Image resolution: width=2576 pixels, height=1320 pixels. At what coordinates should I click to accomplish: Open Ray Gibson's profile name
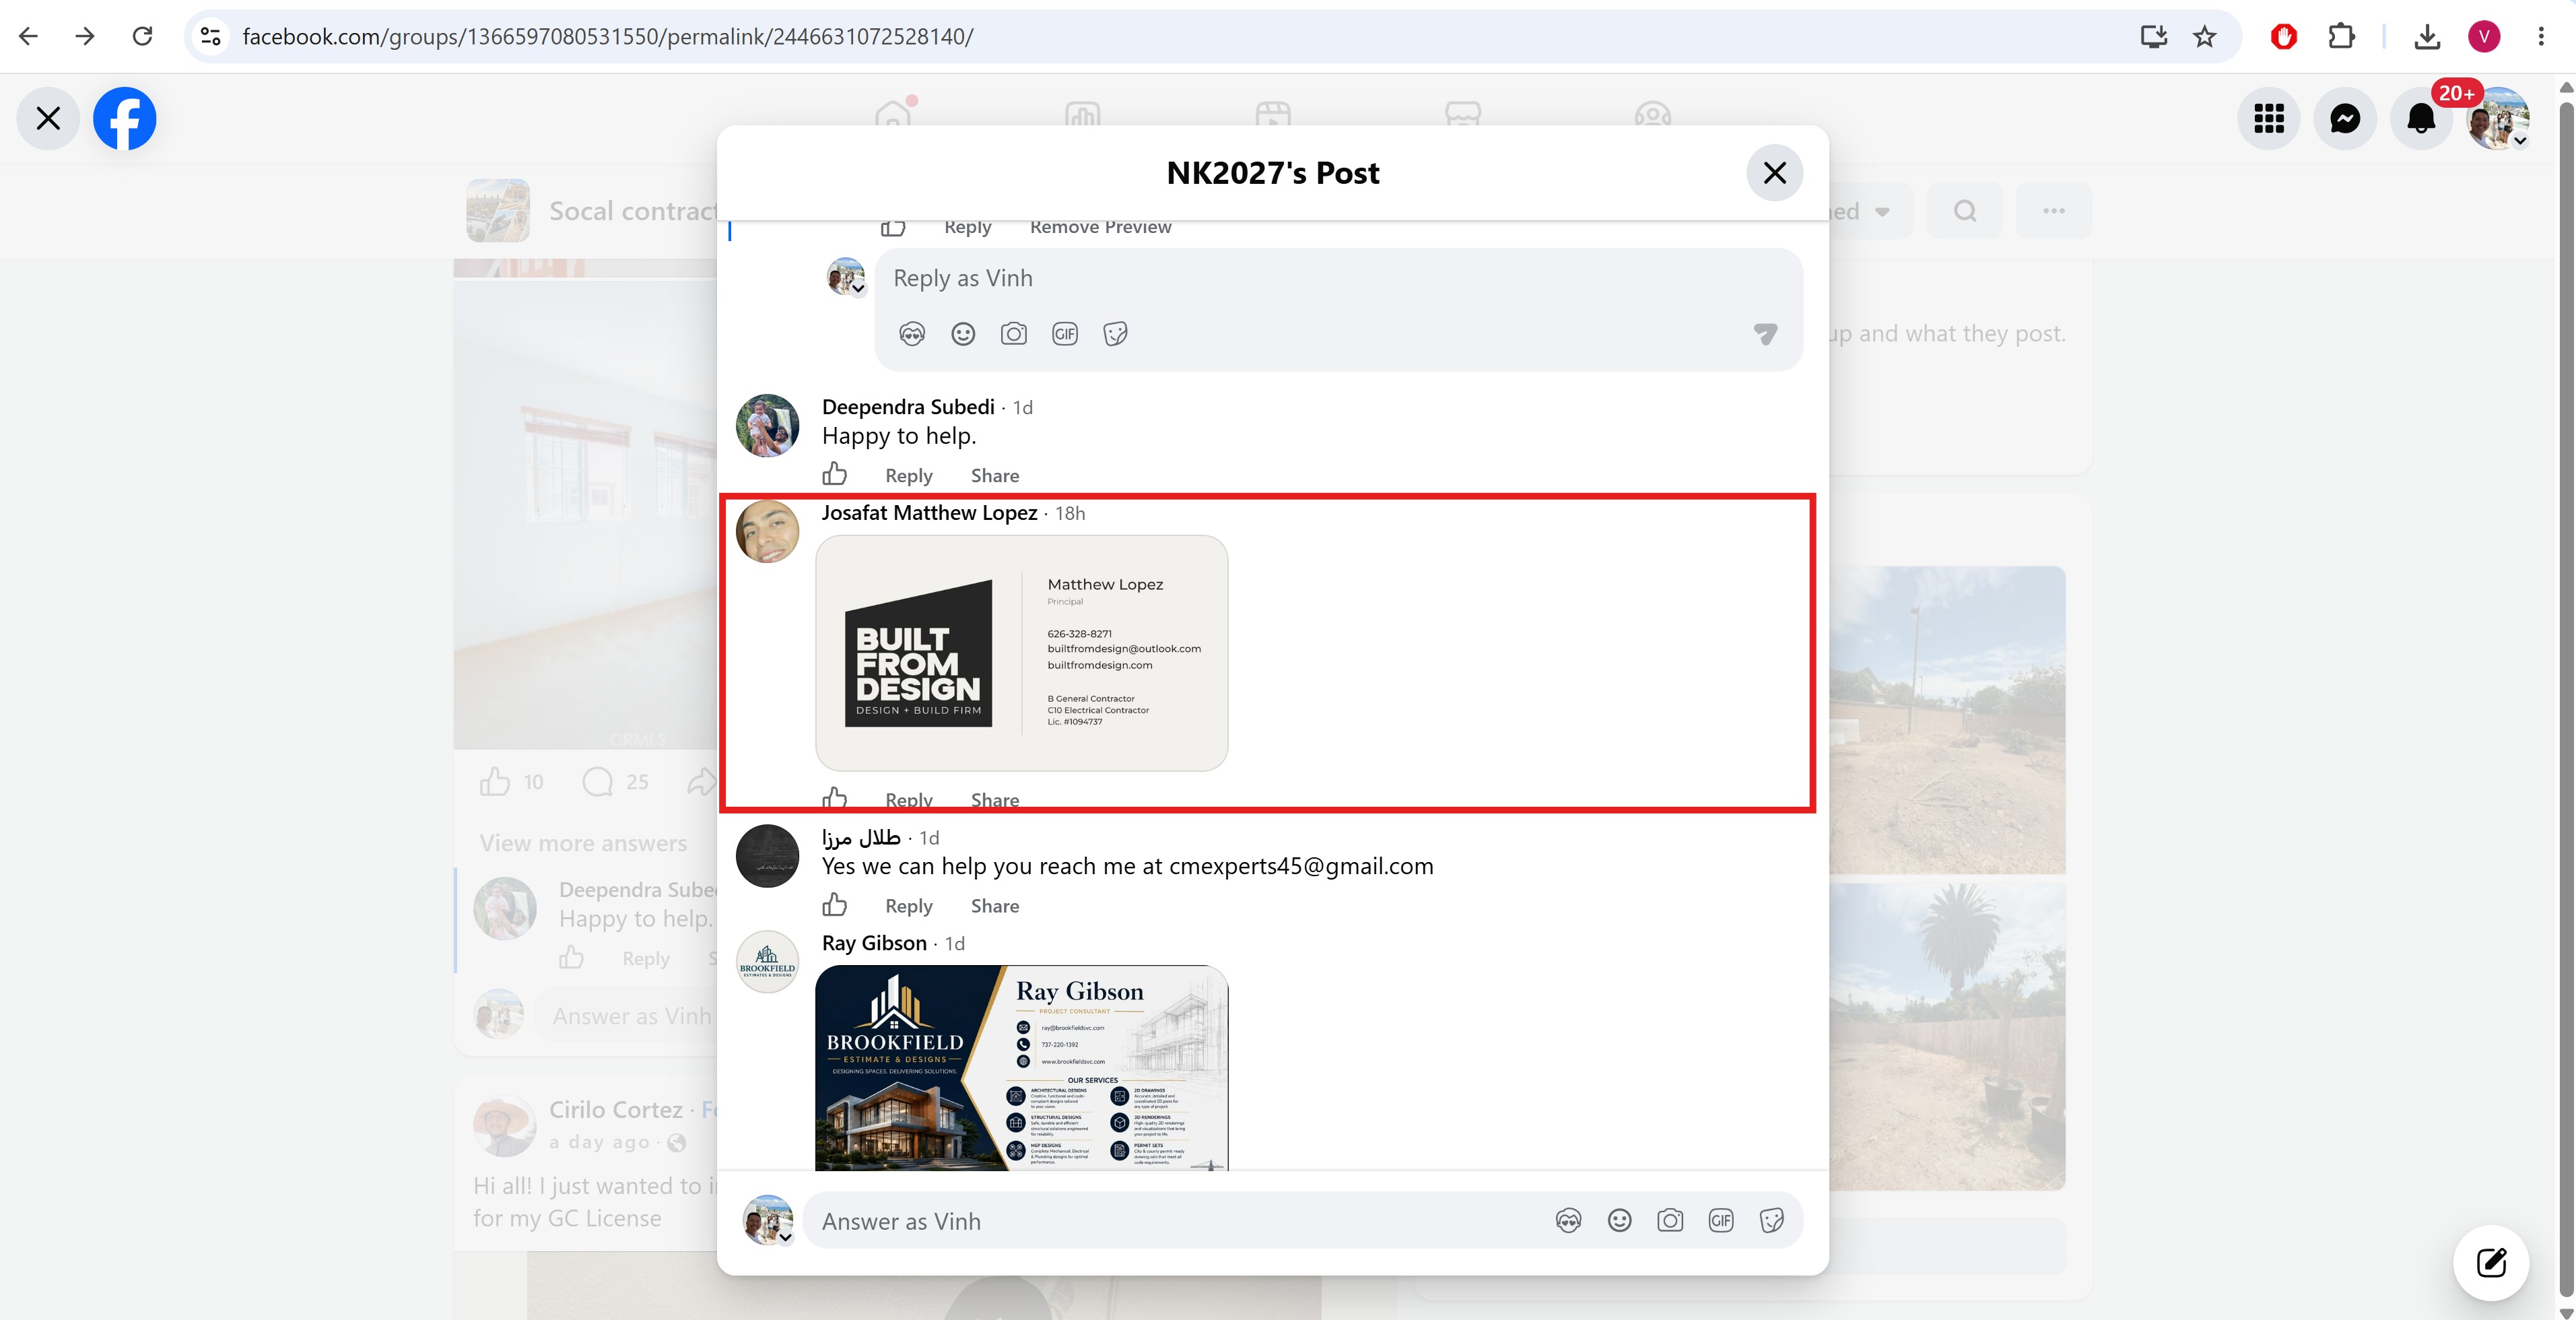(874, 943)
